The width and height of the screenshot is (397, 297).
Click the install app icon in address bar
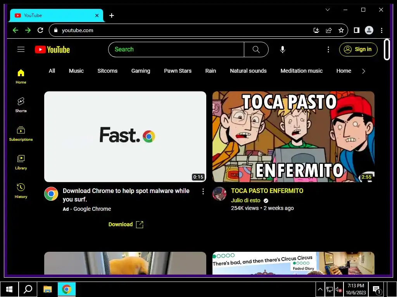316,30
